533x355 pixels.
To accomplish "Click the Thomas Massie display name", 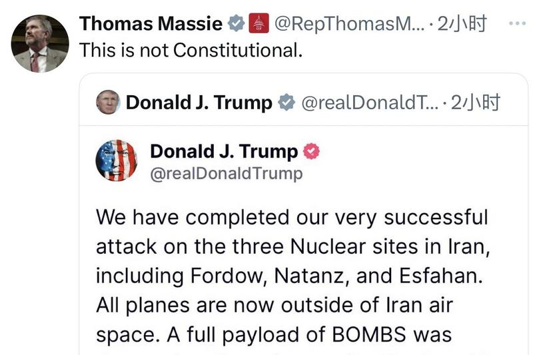I will (x=151, y=25).
